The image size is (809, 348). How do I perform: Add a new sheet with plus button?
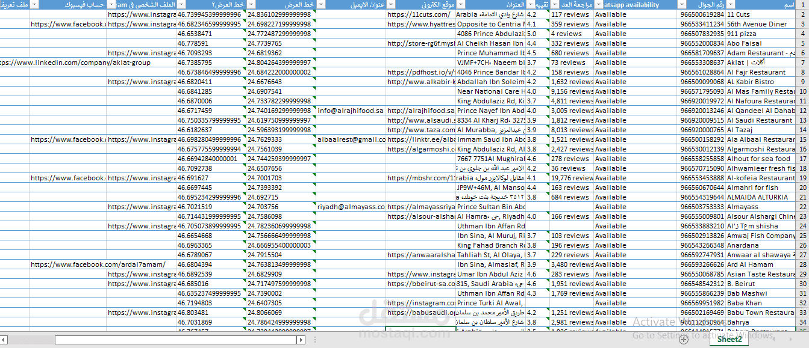683,340
